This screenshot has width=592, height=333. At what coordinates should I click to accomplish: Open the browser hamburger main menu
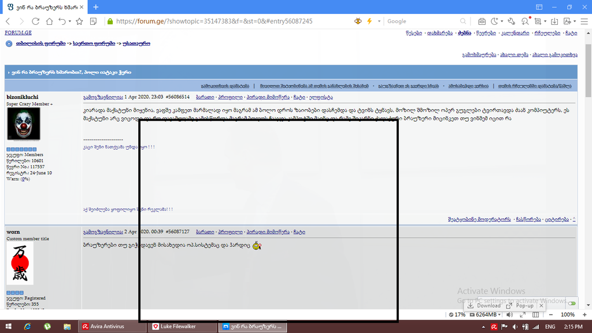pos(584,21)
